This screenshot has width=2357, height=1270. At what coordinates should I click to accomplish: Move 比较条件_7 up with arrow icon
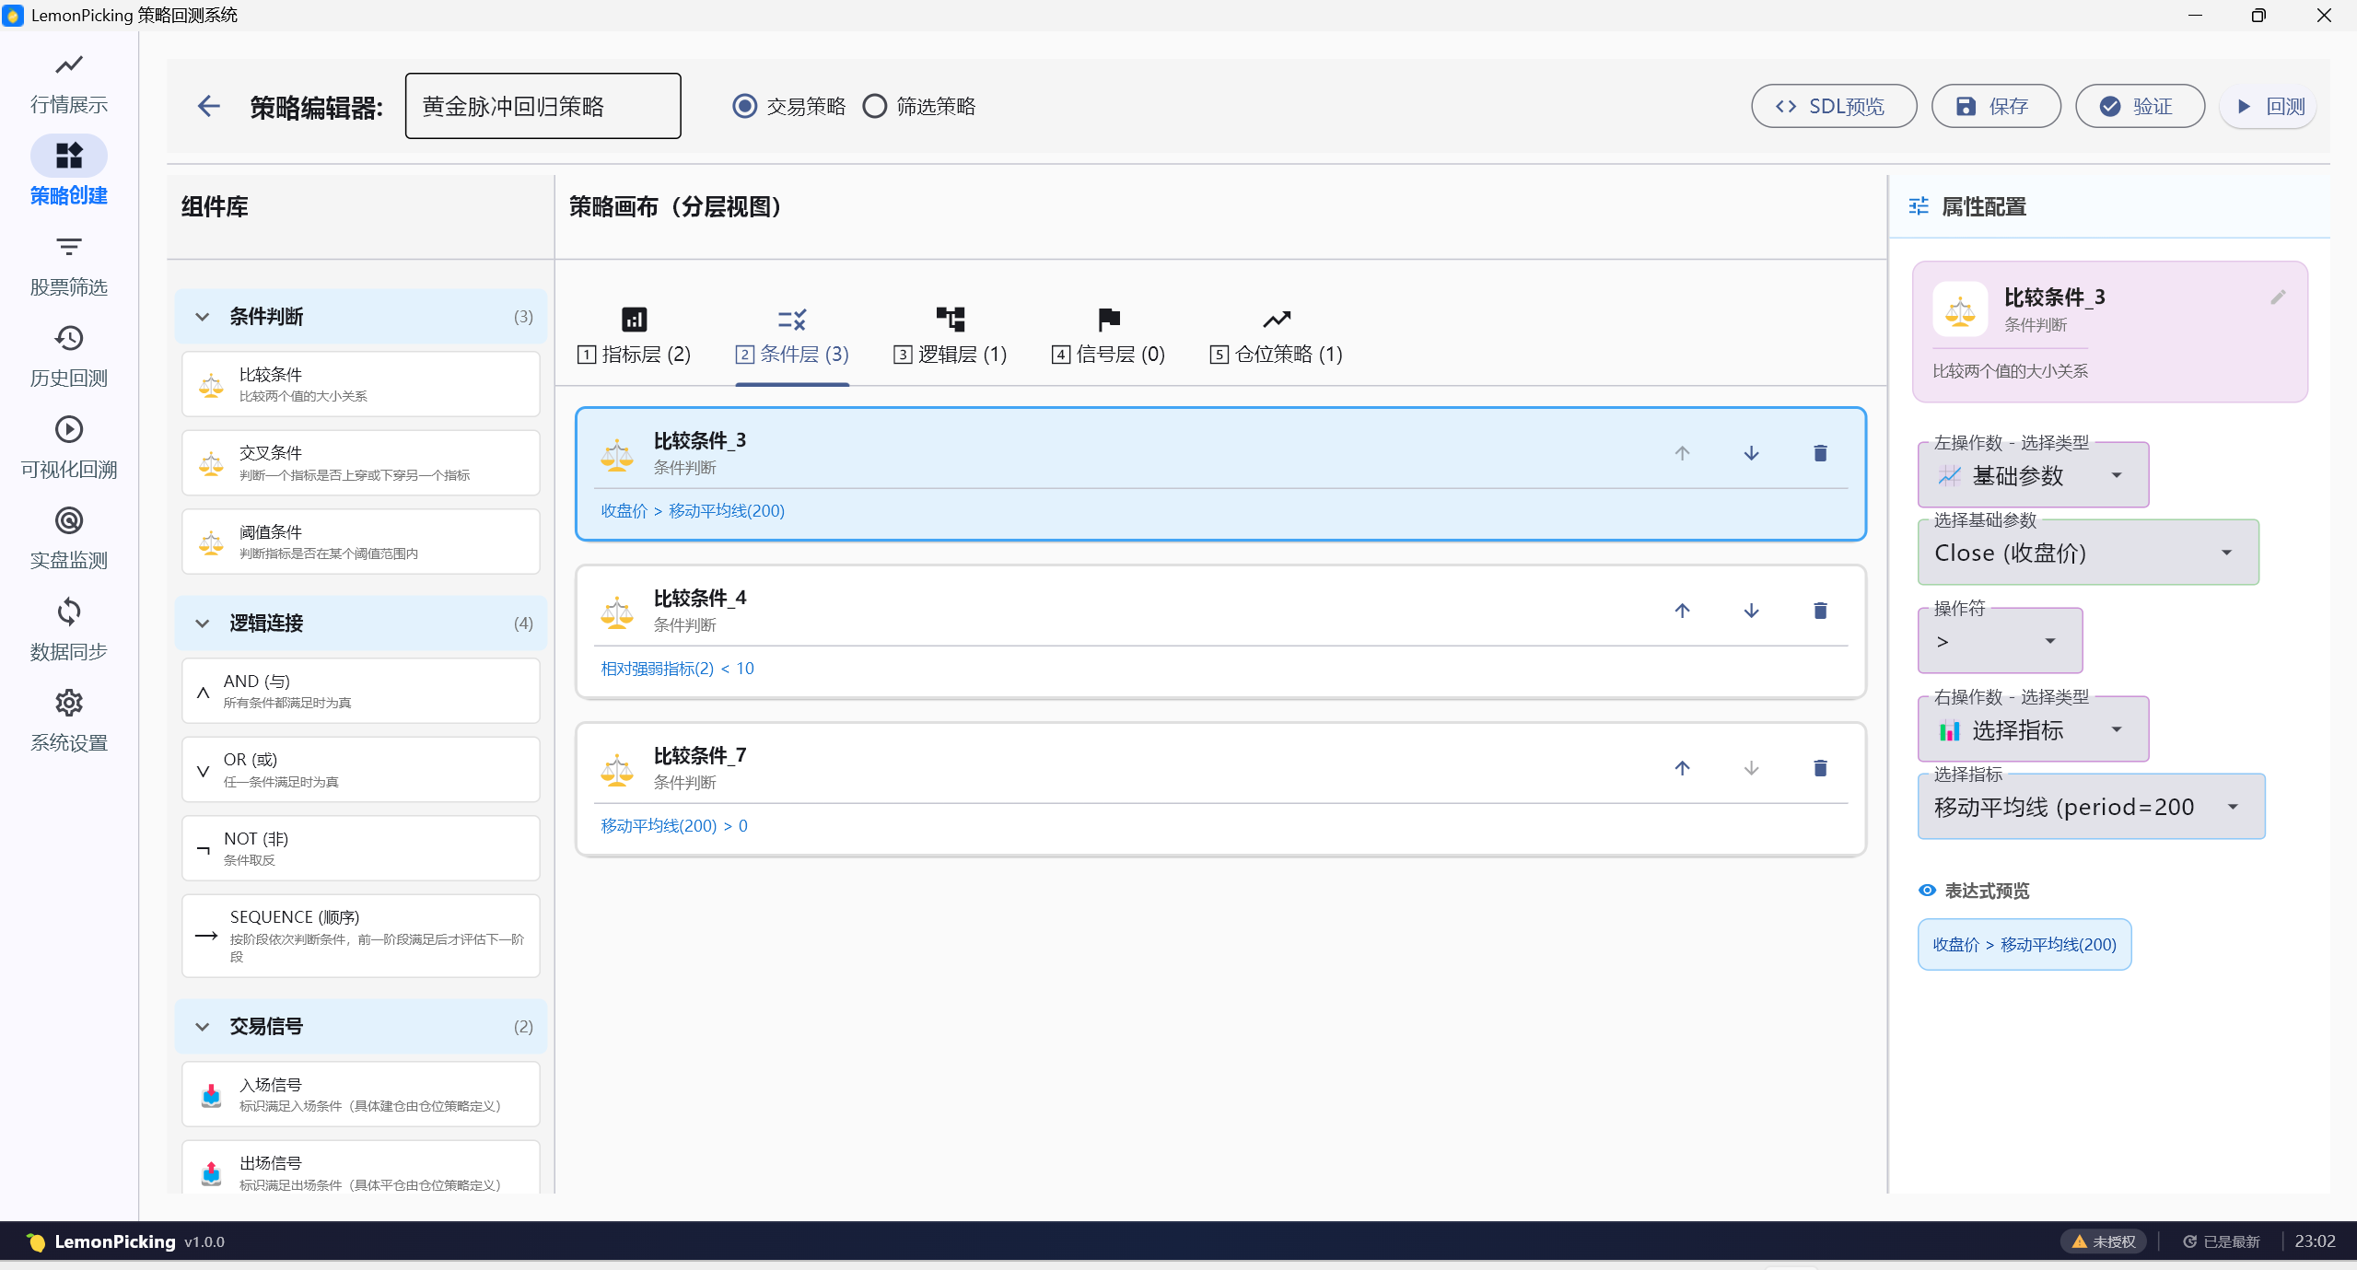click(1682, 768)
